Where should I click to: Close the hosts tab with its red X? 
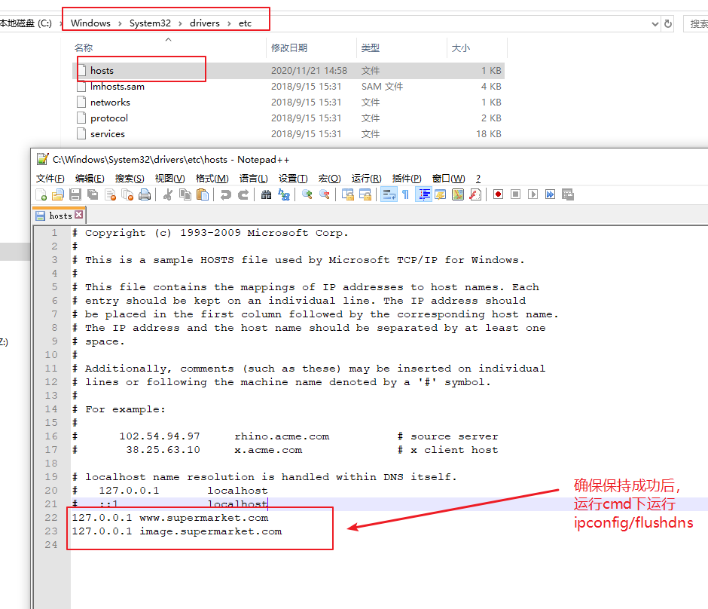(x=79, y=215)
